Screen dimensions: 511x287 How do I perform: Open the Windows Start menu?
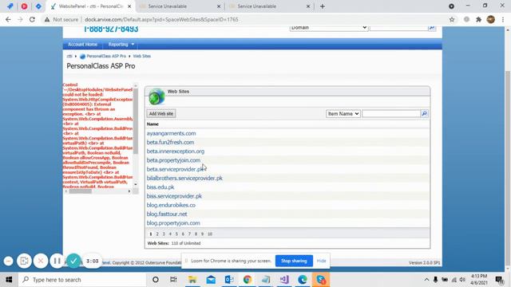9,280
